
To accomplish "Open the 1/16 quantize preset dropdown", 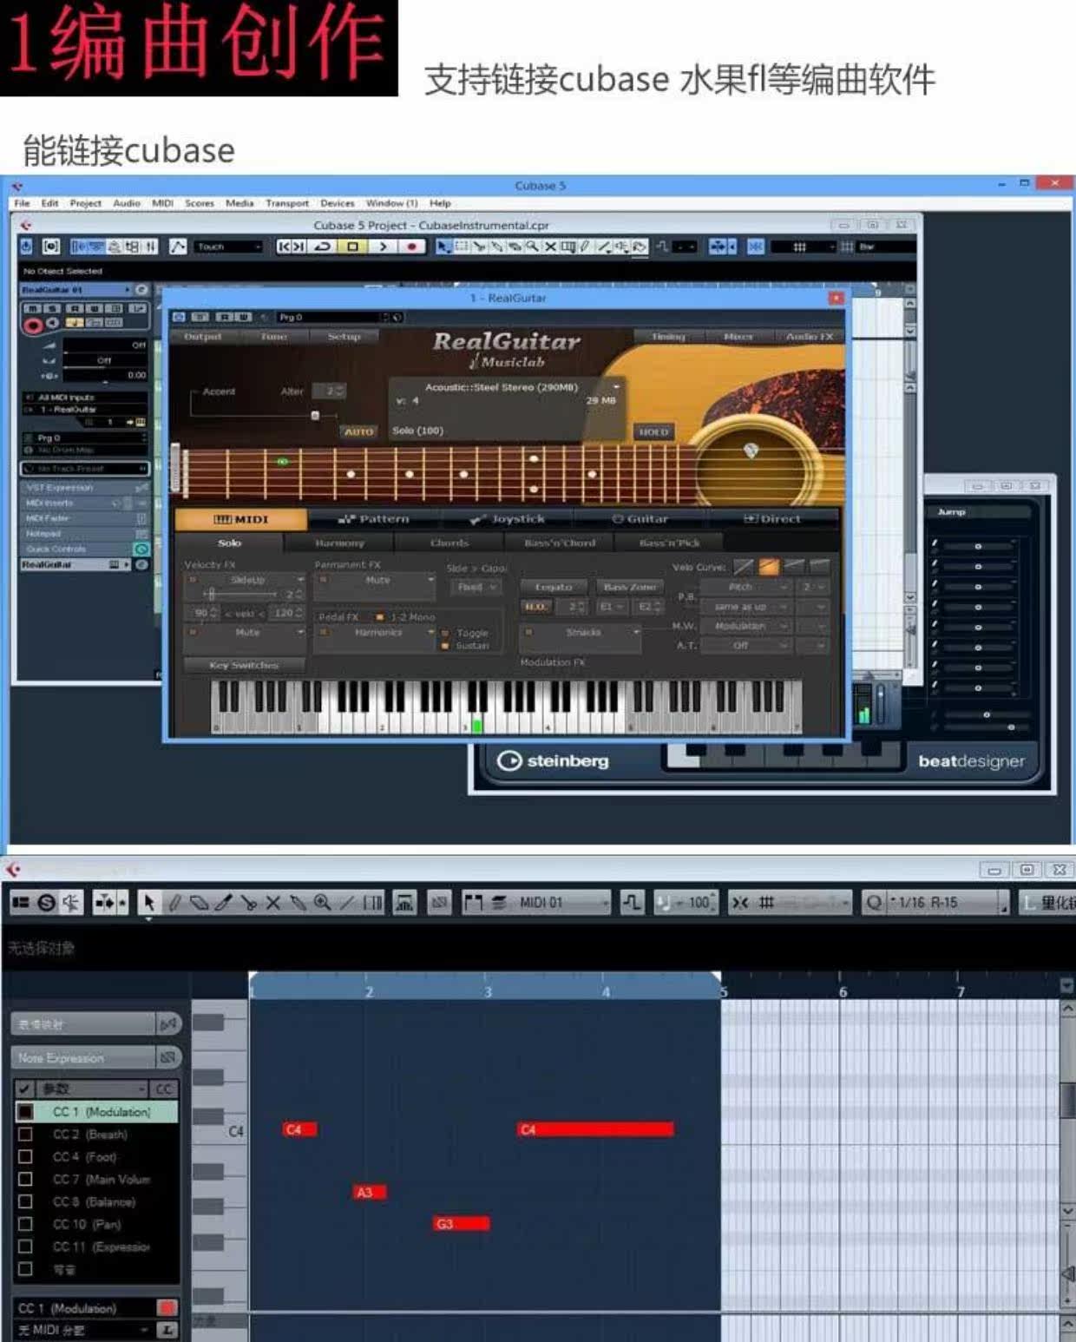I will coord(948,903).
